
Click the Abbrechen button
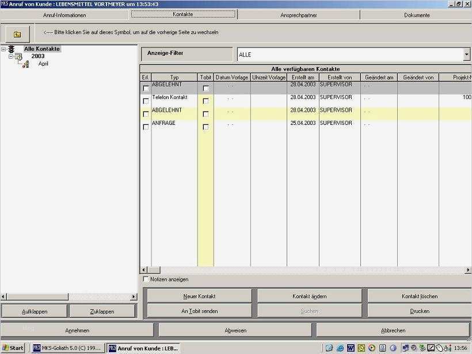click(x=393, y=330)
